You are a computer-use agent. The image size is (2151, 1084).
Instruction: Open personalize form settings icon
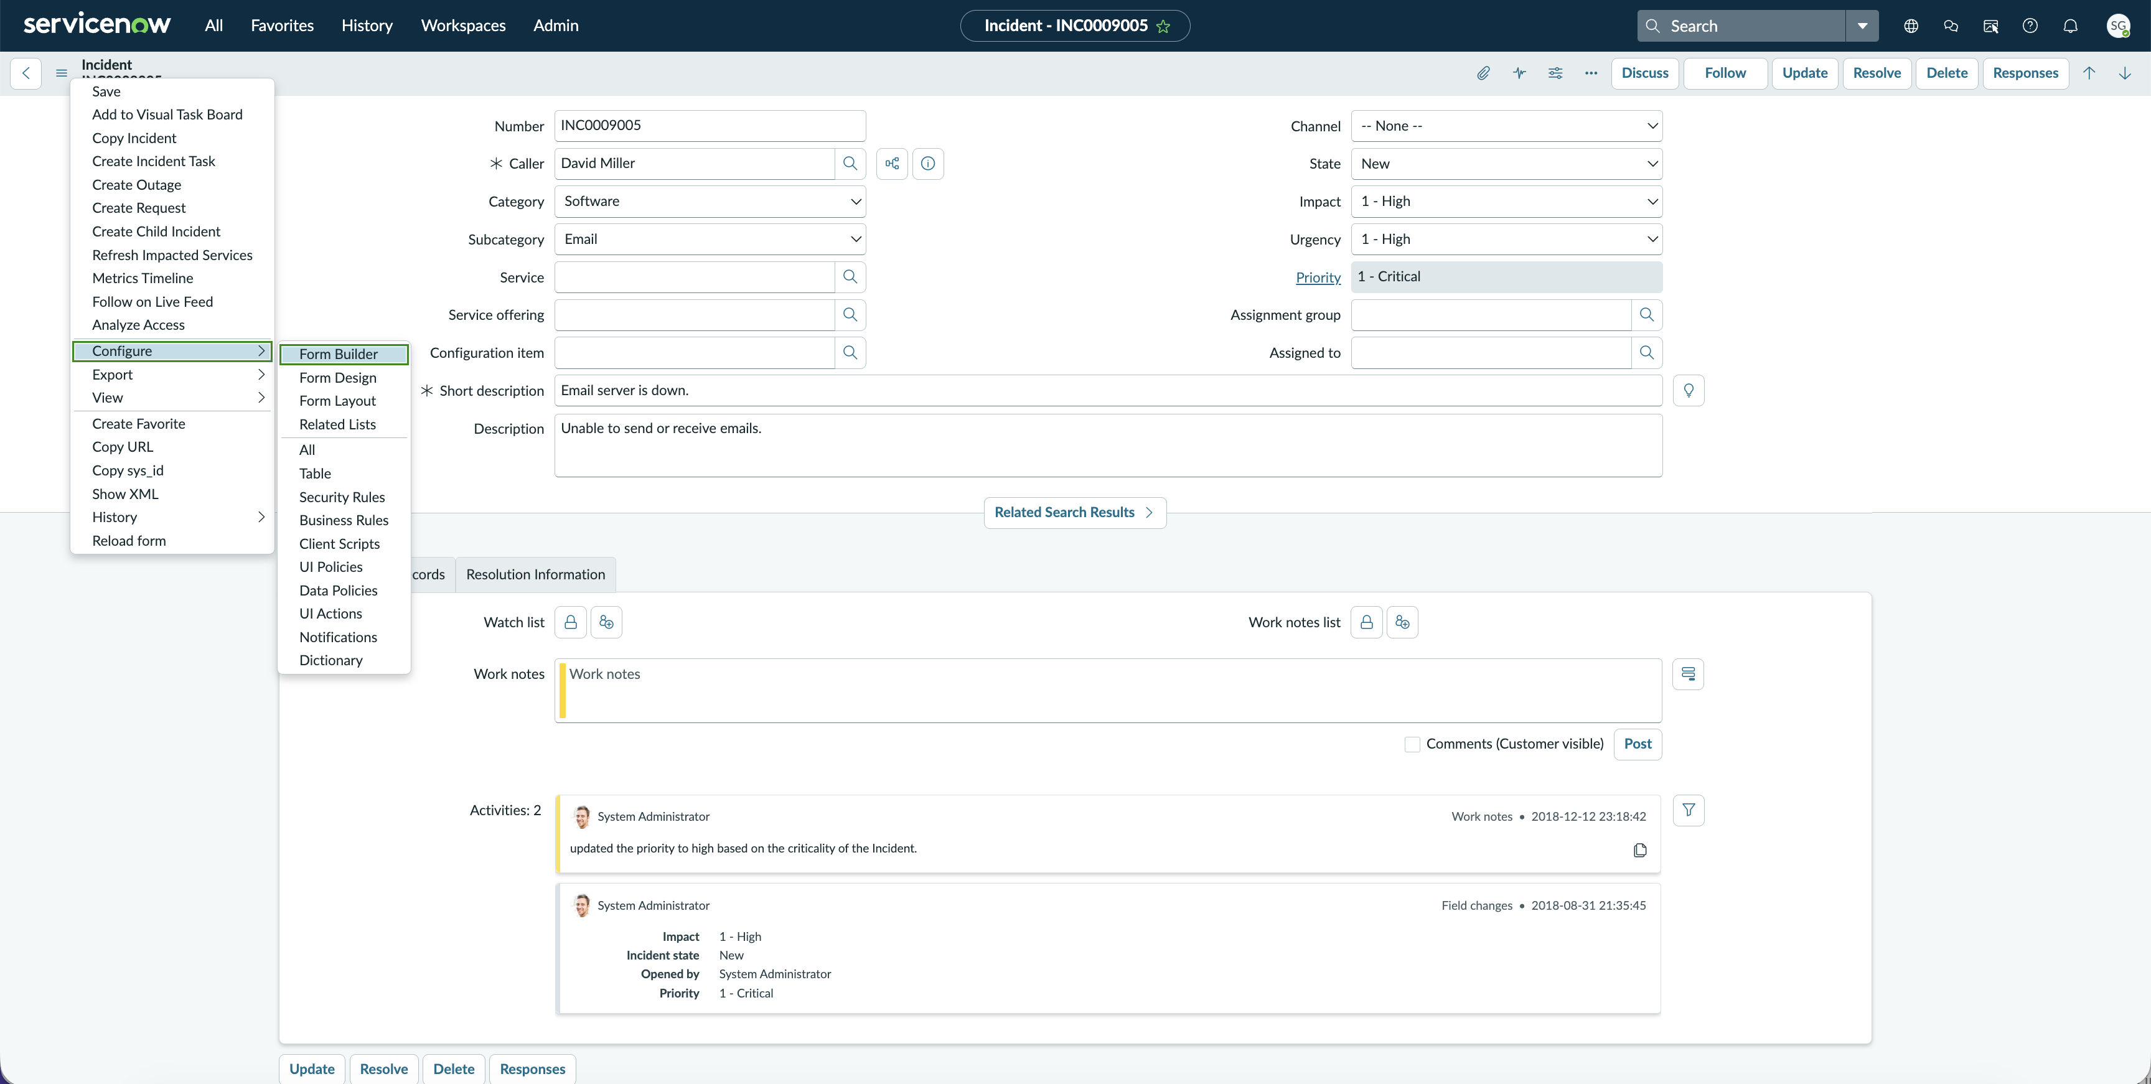pyautogui.click(x=1555, y=73)
